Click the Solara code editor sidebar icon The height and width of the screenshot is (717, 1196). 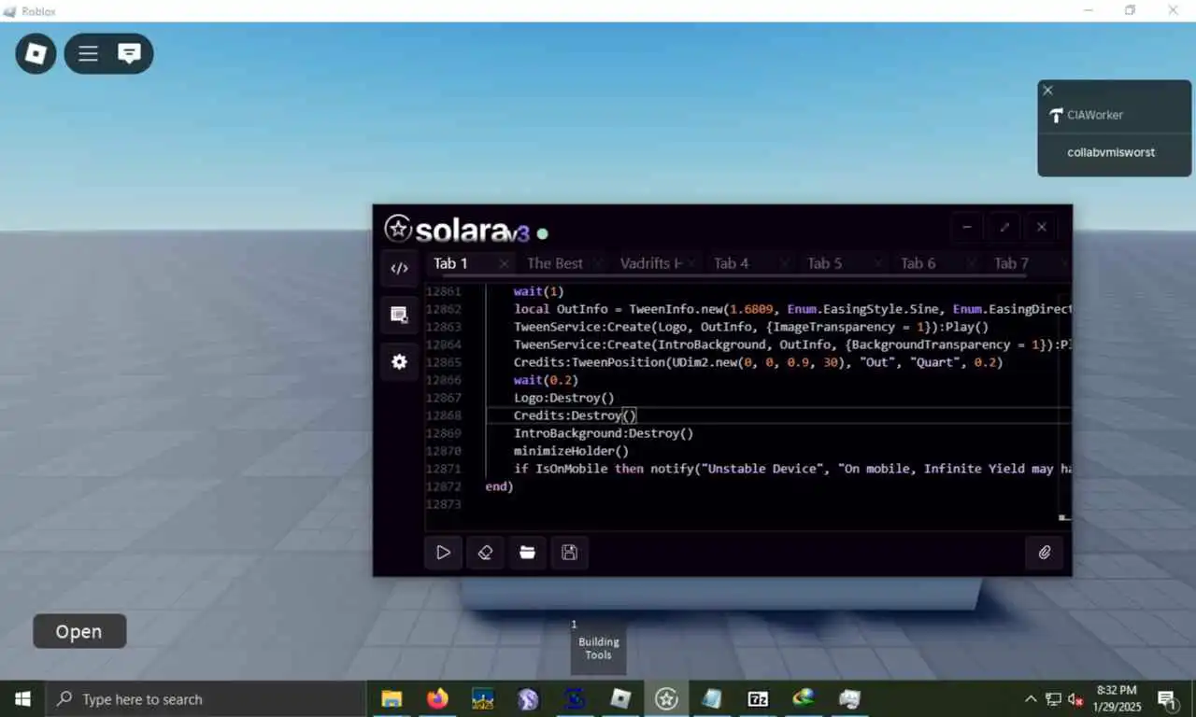click(399, 268)
